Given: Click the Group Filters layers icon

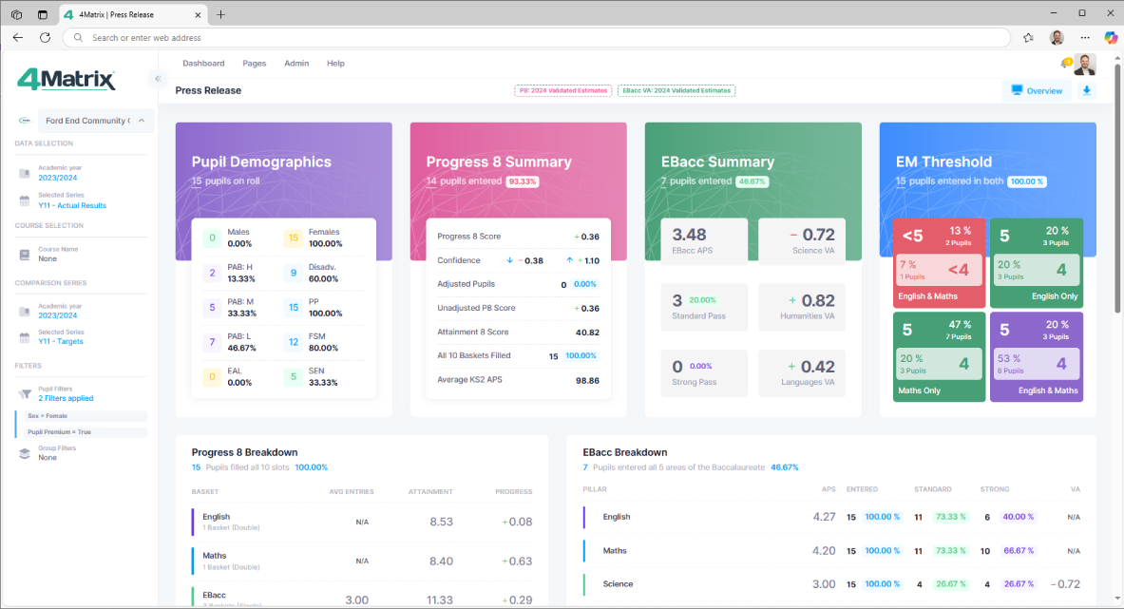Looking at the screenshot, I should coord(25,453).
